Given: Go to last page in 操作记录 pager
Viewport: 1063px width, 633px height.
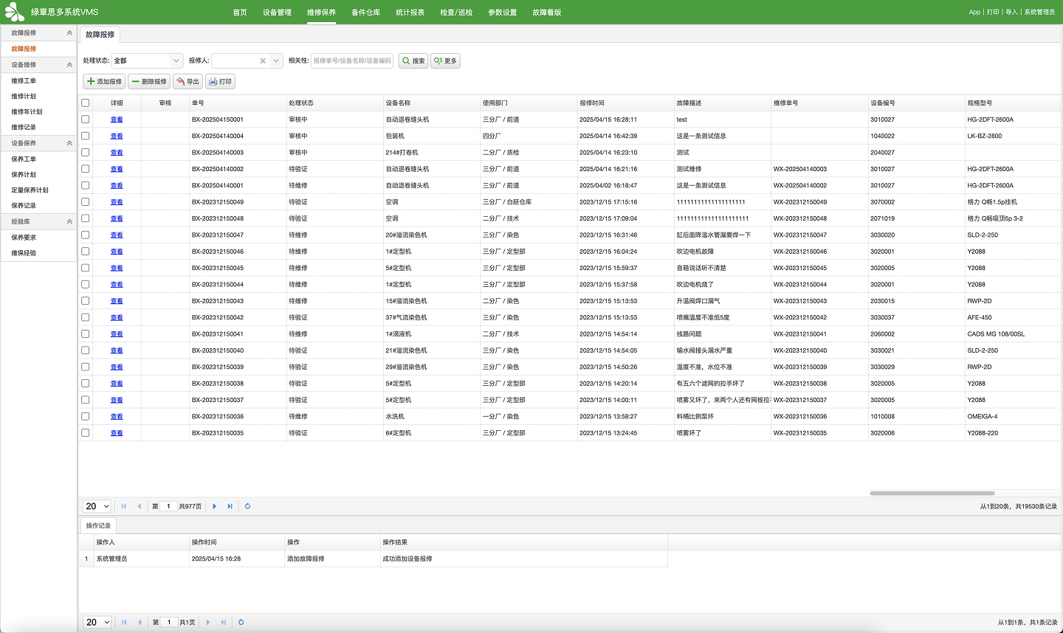Looking at the screenshot, I should pyautogui.click(x=224, y=622).
